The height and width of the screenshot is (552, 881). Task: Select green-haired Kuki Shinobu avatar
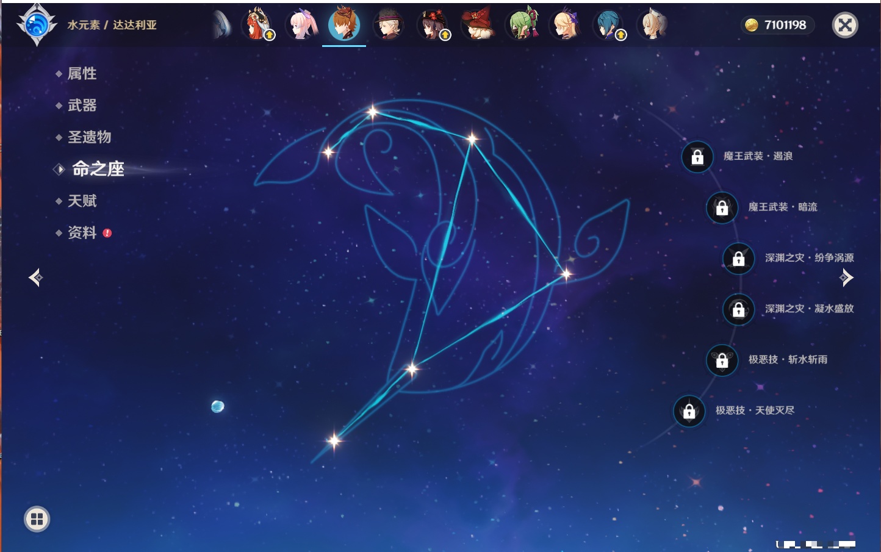523,25
